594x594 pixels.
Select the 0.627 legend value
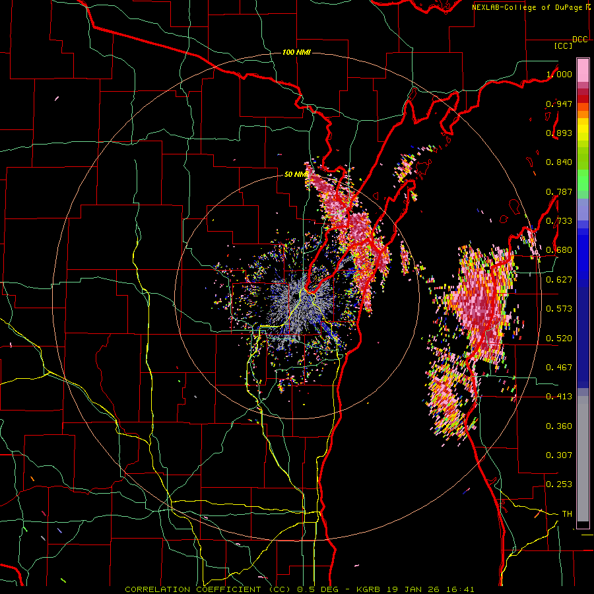click(x=559, y=280)
